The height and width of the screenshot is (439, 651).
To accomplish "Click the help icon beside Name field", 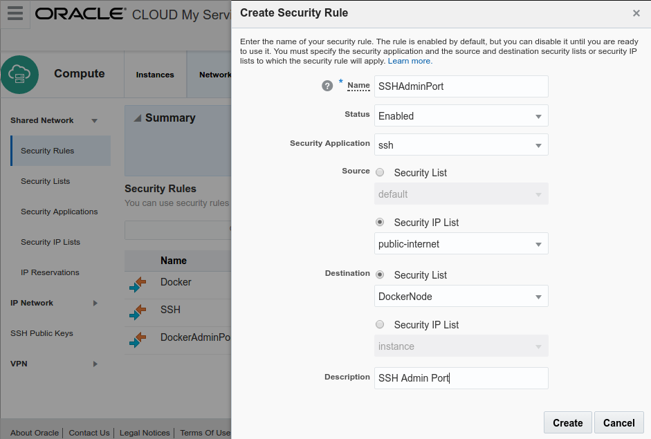I will pos(328,86).
